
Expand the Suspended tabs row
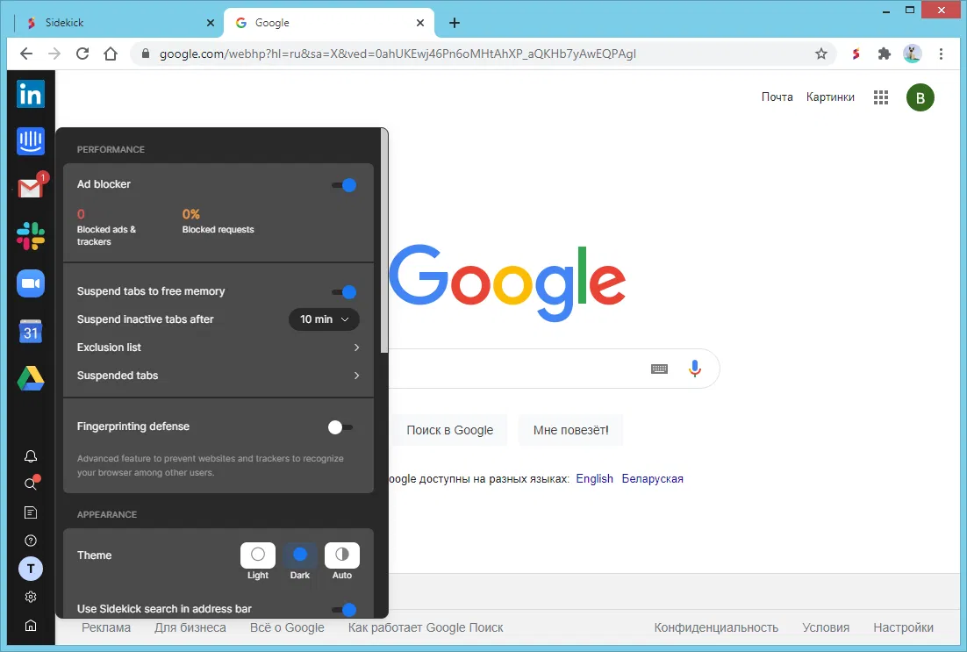point(218,375)
